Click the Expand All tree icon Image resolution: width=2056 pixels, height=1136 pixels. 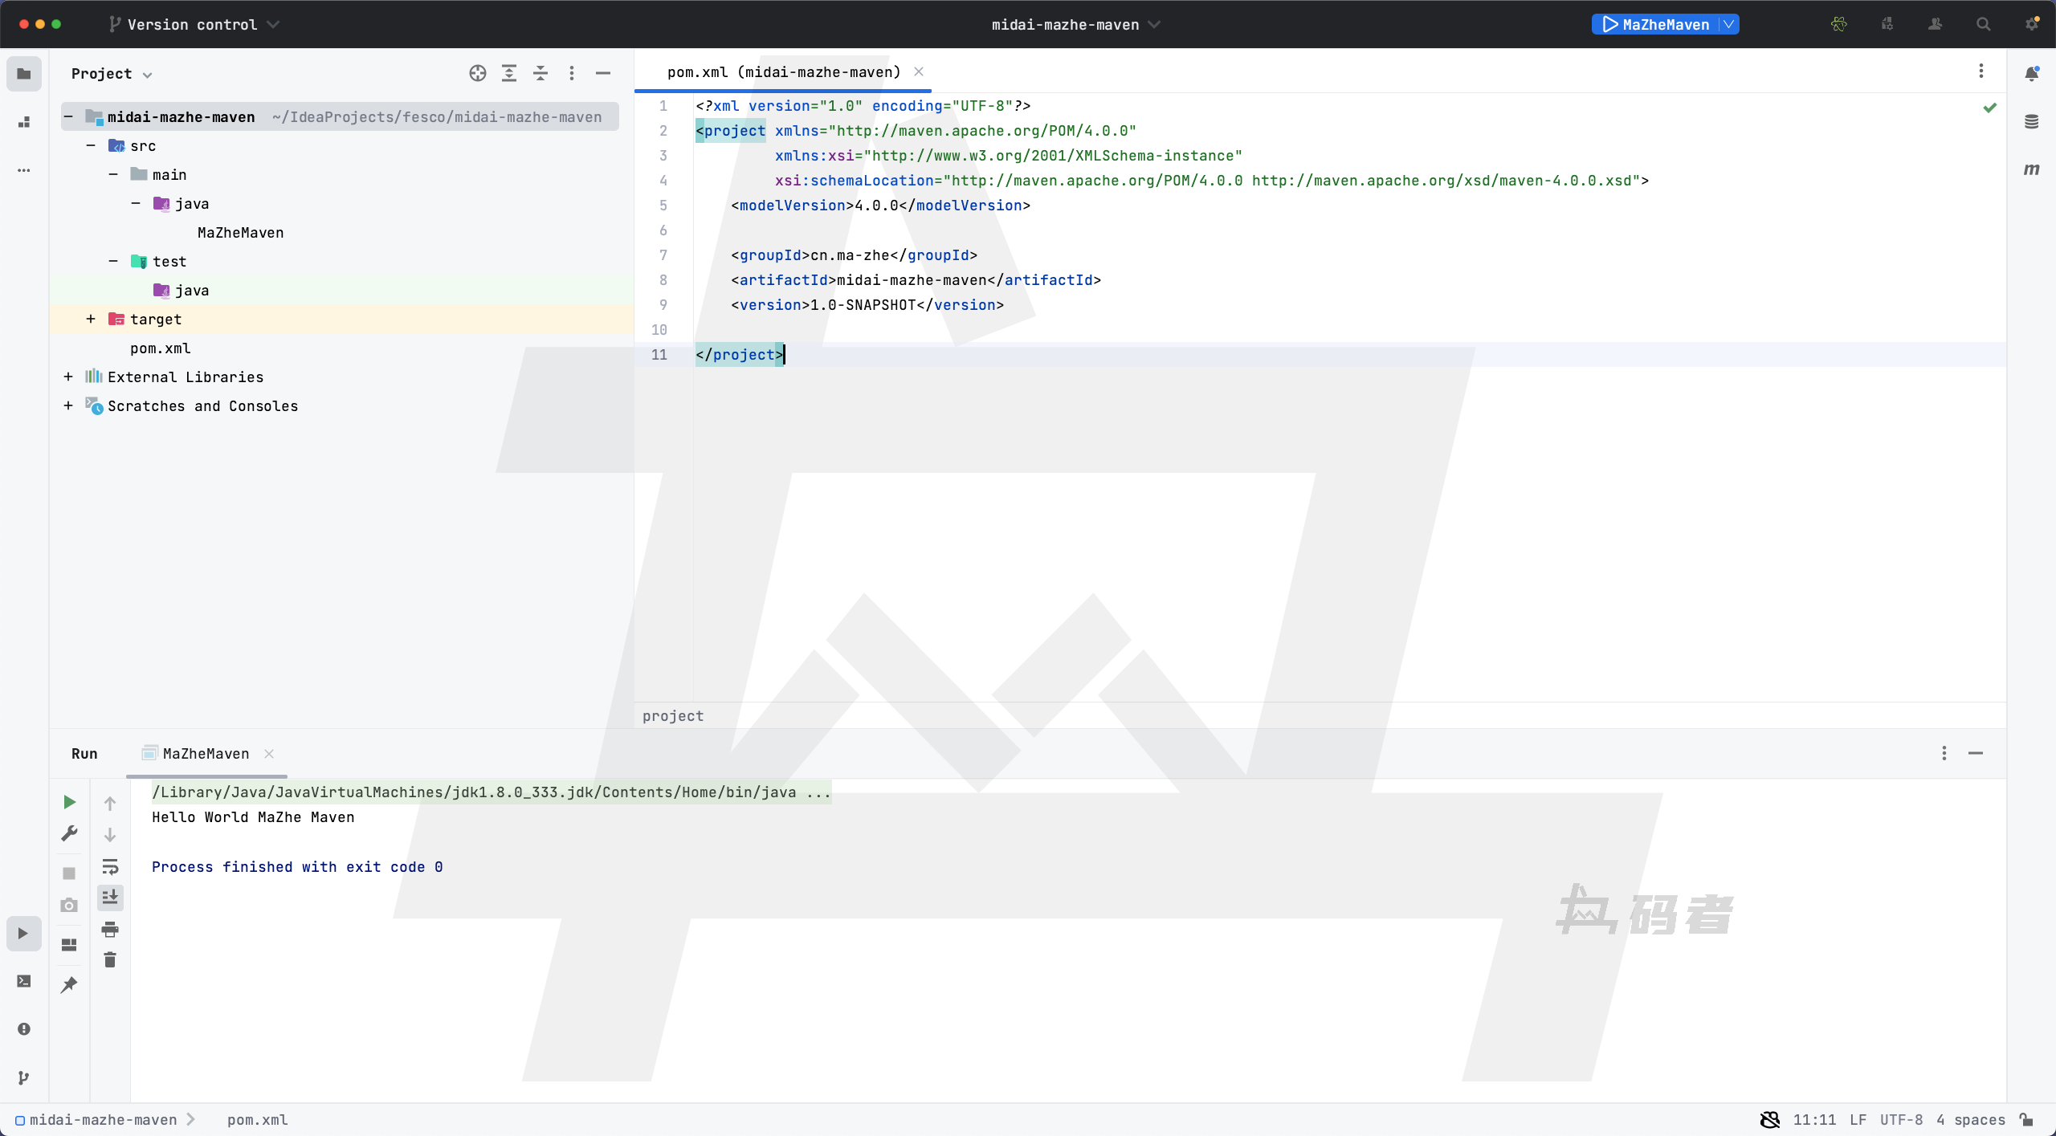(509, 74)
